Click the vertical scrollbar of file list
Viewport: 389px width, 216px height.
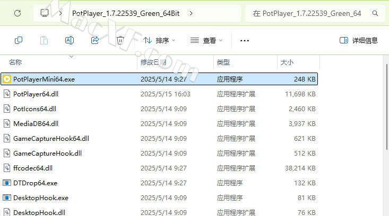click(387, 107)
